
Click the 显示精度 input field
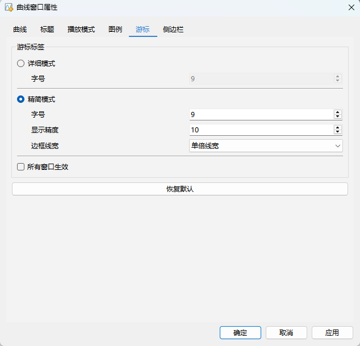[x=261, y=130]
